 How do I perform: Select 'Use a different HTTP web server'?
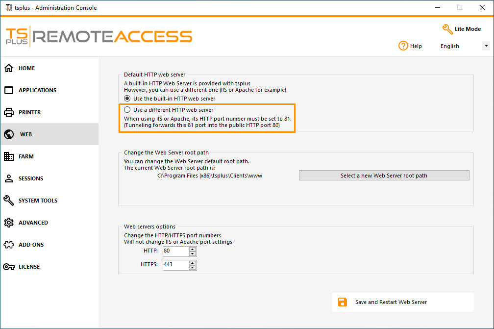coord(127,110)
